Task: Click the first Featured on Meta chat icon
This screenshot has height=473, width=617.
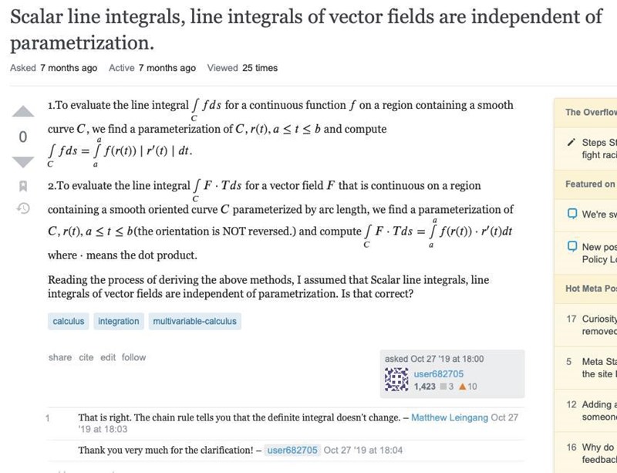Action: [571, 214]
